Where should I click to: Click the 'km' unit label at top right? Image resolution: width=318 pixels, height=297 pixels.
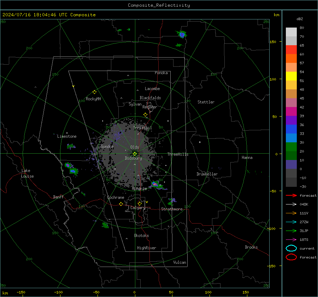point(276,15)
